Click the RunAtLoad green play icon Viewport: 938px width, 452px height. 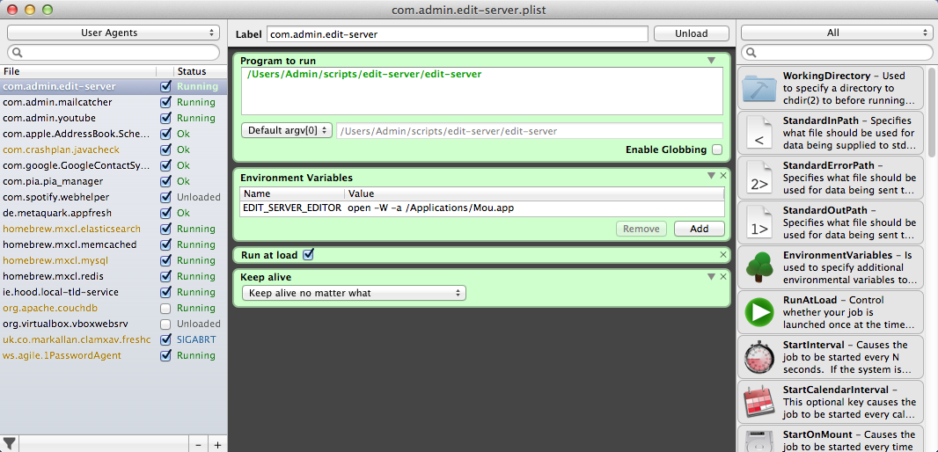coord(759,313)
